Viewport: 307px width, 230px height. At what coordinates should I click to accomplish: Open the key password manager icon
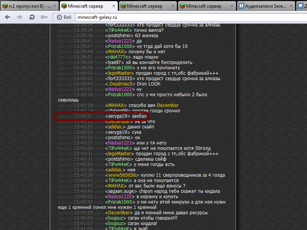tap(44, 17)
